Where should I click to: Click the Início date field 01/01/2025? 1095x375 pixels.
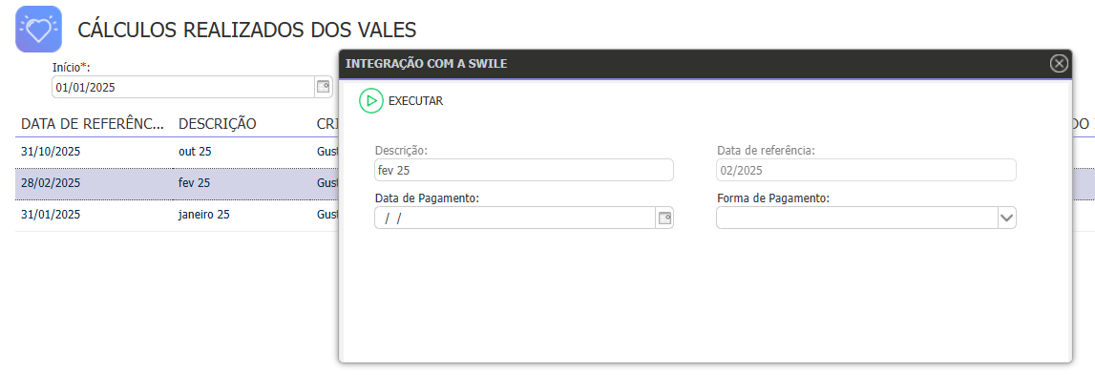pos(183,87)
